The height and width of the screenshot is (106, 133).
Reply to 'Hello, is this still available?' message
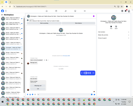tap(47, 60)
